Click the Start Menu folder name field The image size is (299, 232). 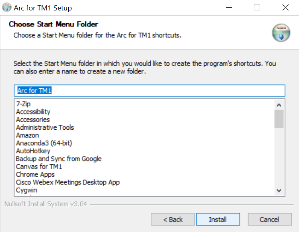pyautogui.click(x=149, y=91)
